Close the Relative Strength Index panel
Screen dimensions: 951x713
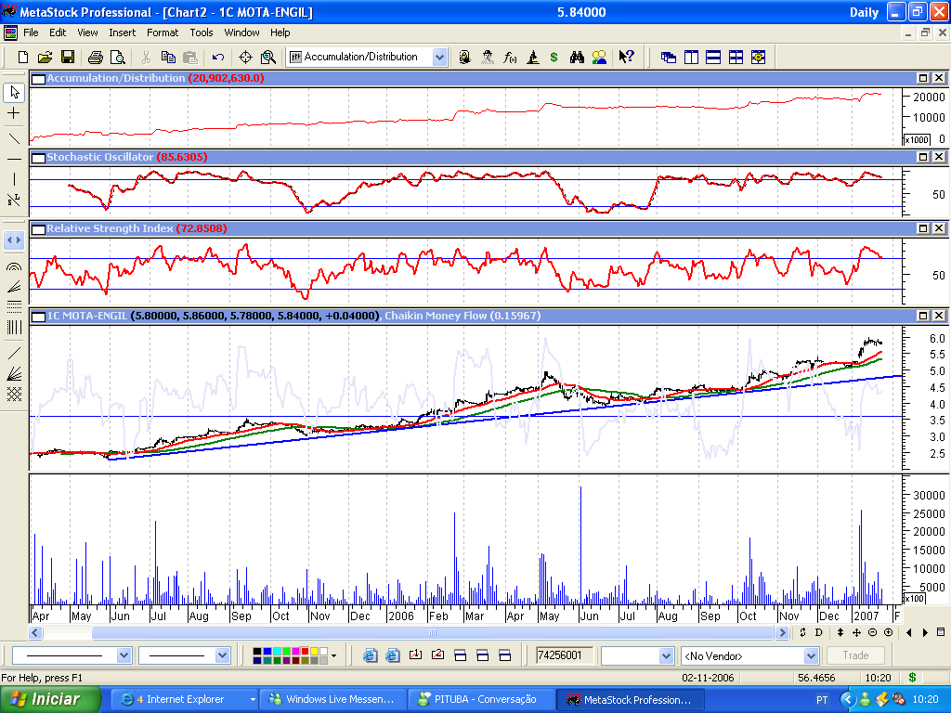coord(938,228)
